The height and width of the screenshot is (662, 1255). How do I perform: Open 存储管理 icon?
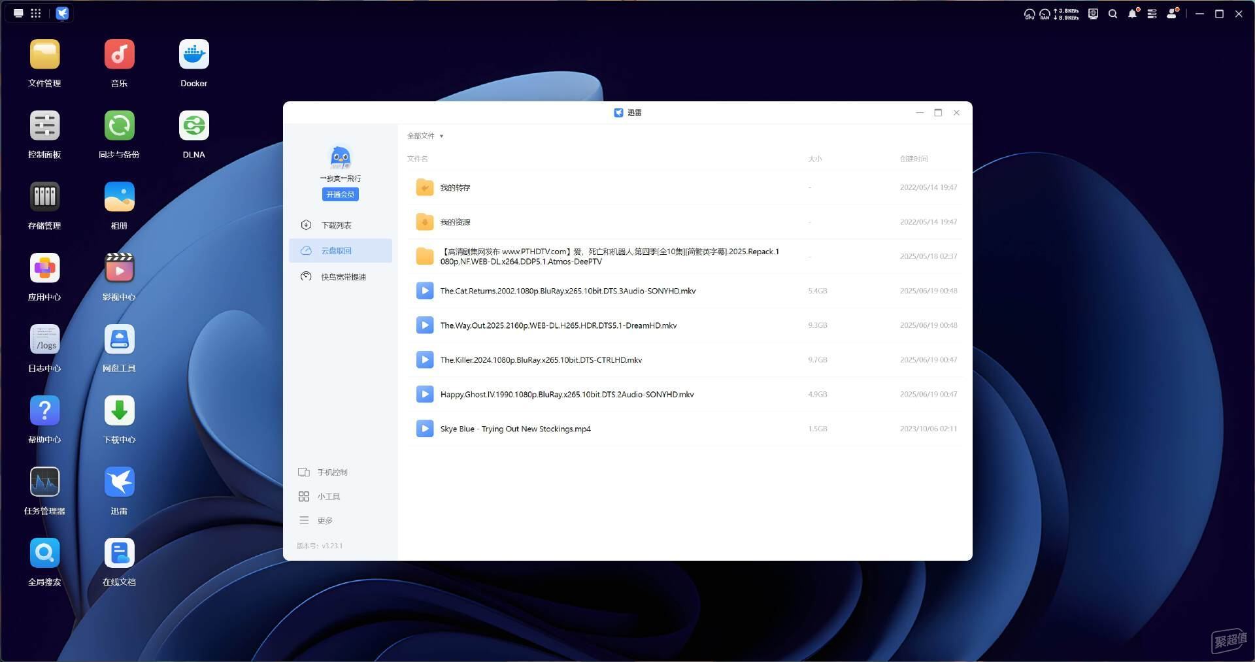tap(44, 197)
